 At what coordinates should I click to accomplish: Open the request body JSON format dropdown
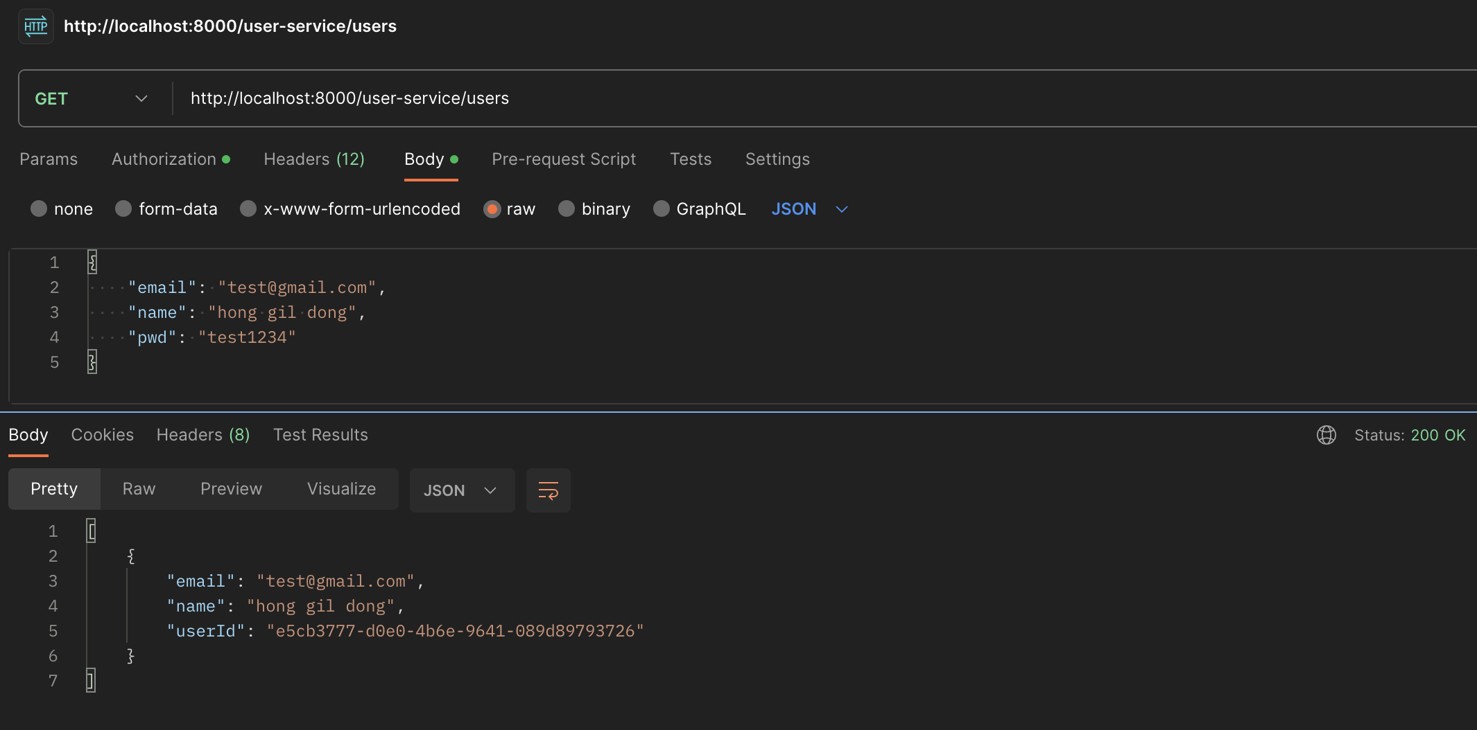tap(810, 208)
